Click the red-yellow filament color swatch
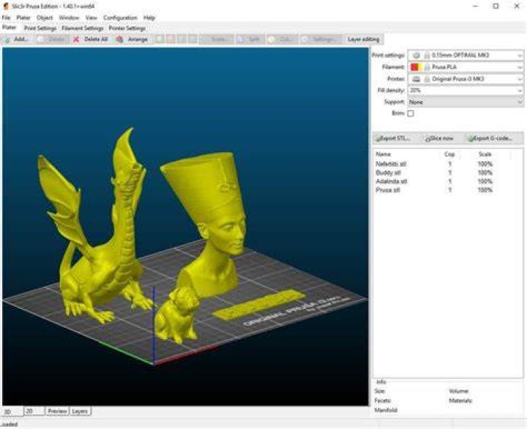 point(416,67)
